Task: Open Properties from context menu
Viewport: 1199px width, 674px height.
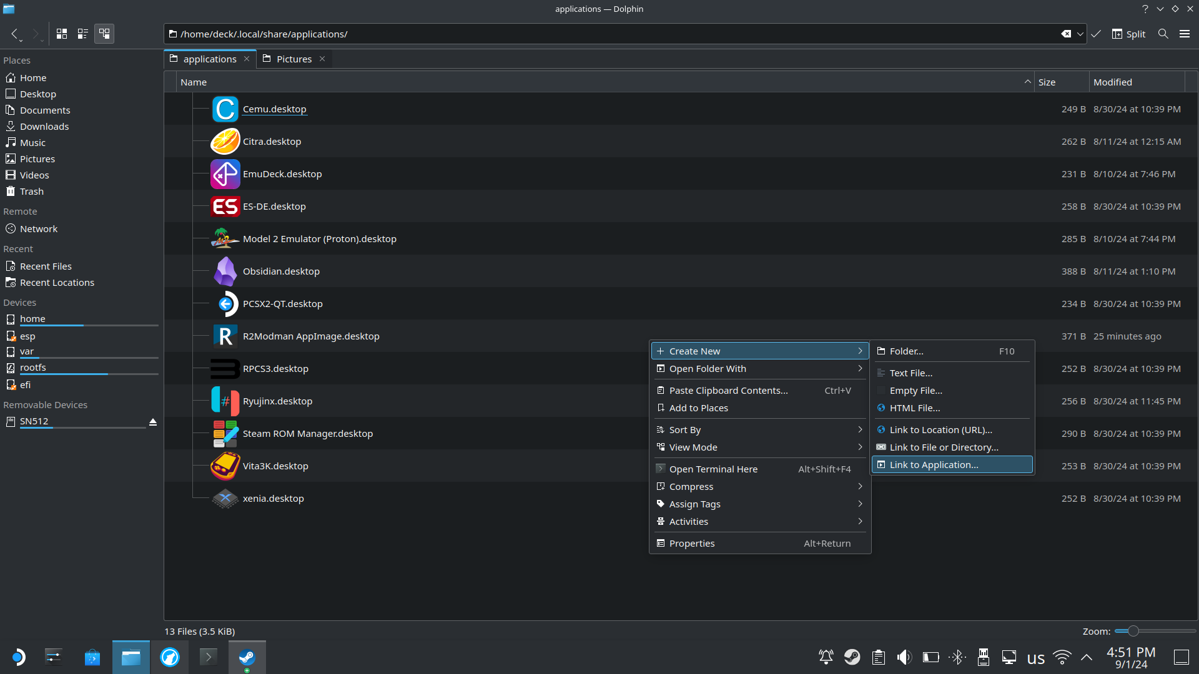Action: pyautogui.click(x=760, y=544)
